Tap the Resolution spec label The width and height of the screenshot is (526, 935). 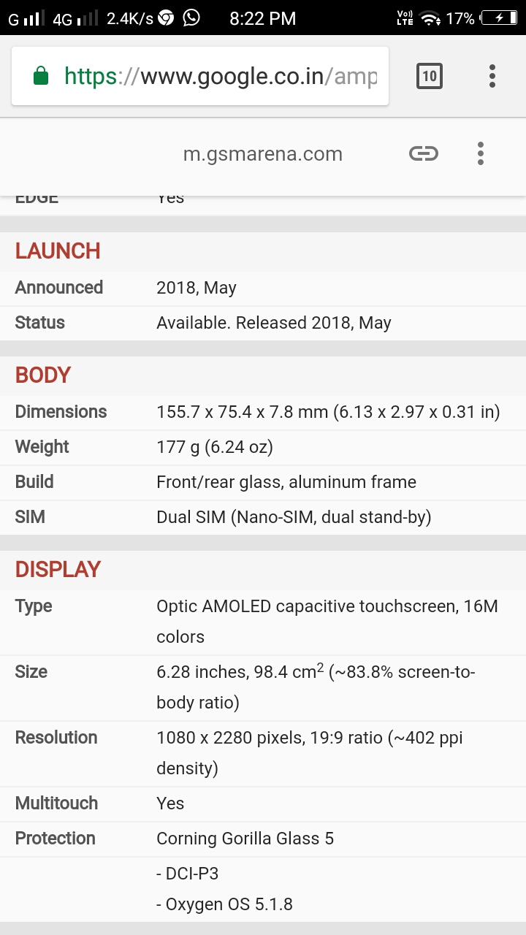coord(56,737)
